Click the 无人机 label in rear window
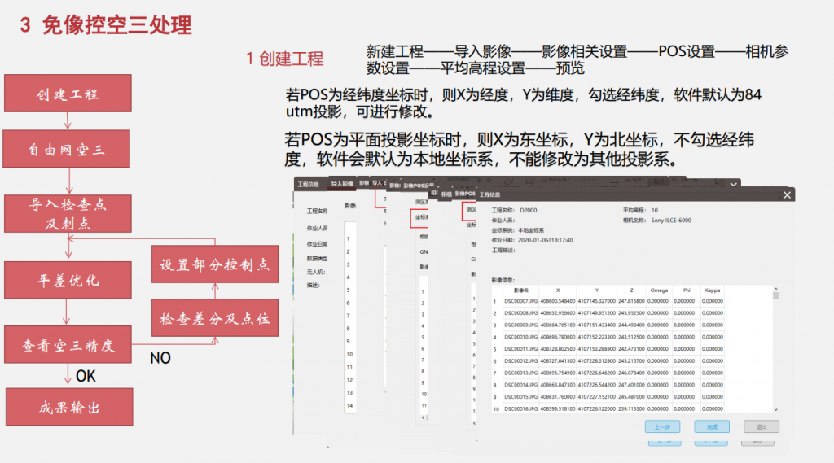Viewport: 834px width, 463px height. coord(316,272)
